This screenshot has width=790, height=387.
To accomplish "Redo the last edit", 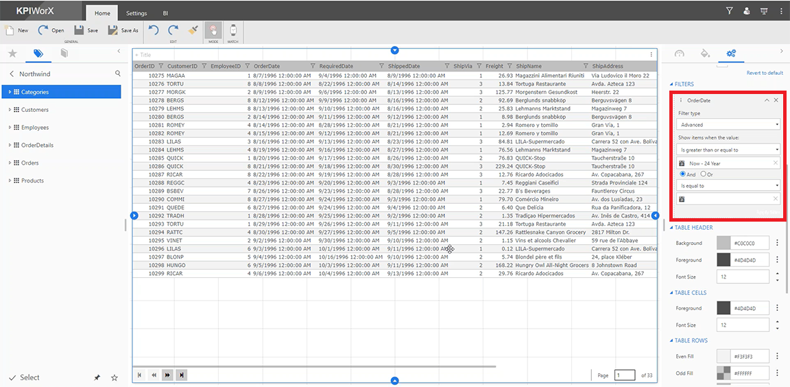I will [173, 30].
